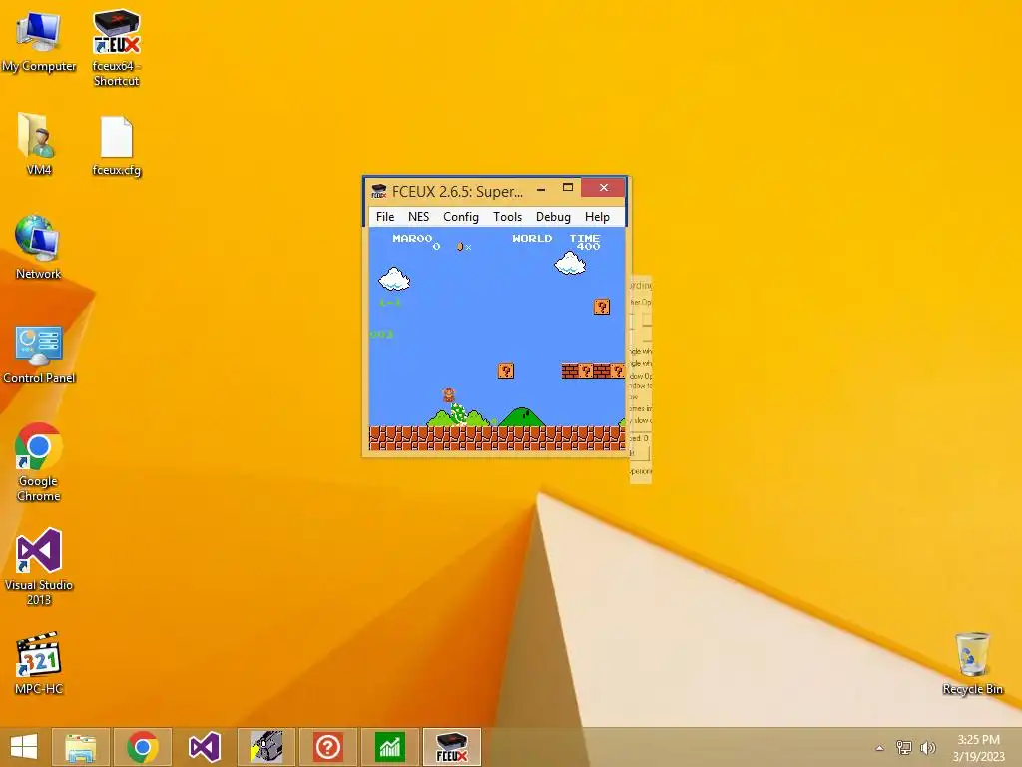Maximize the FCEUX window

point(568,188)
